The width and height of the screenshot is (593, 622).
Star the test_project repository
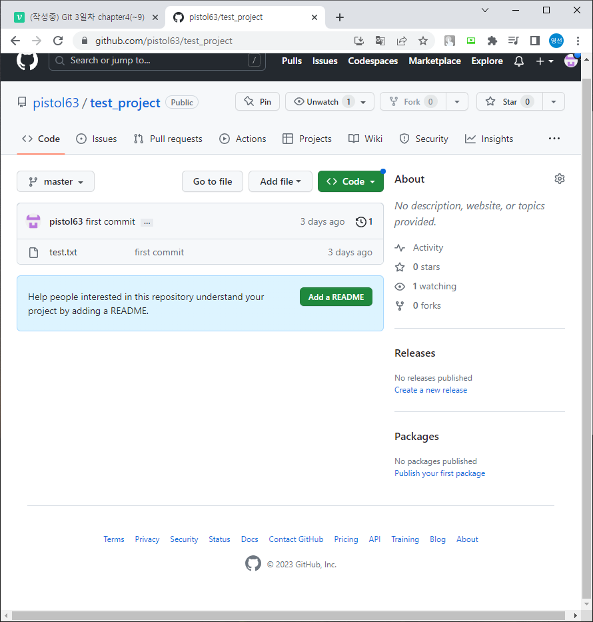[x=510, y=101]
